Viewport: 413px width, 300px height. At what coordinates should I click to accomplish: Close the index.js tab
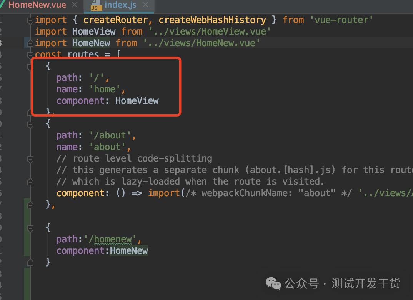click(x=145, y=5)
